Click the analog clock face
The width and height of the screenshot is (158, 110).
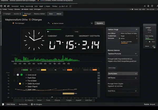coord(34,40)
